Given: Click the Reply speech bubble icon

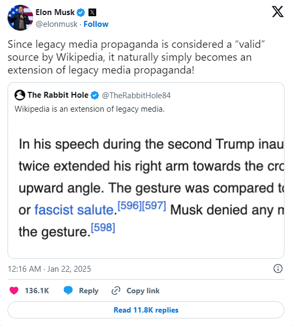Looking at the screenshot, I should 68,291.
